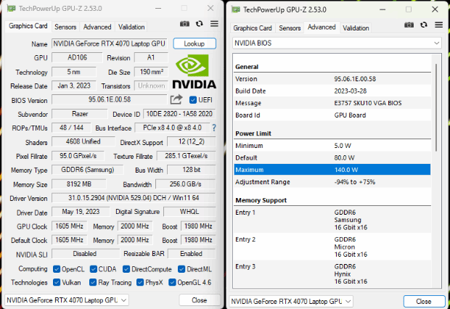The width and height of the screenshot is (450, 309).
Task: Toggle the OpenCL checkbox
Action: pyautogui.click(x=57, y=269)
